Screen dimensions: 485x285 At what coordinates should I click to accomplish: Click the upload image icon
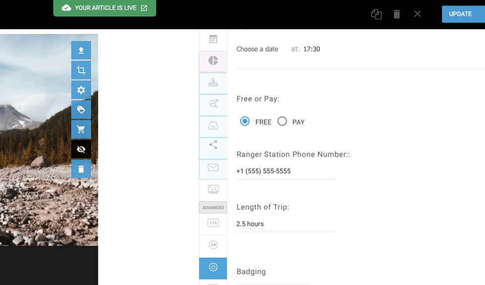pos(81,50)
